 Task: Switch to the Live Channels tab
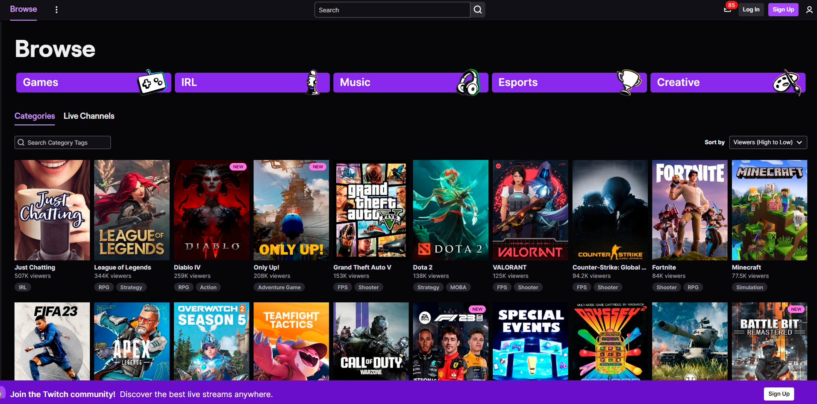tap(88, 116)
